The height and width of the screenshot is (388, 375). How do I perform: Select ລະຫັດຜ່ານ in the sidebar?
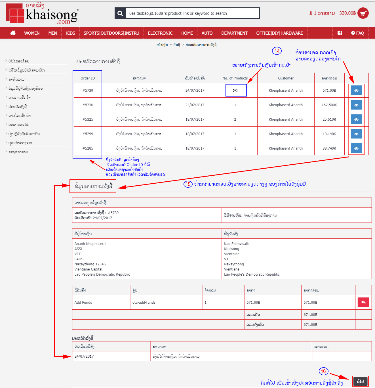16,79
